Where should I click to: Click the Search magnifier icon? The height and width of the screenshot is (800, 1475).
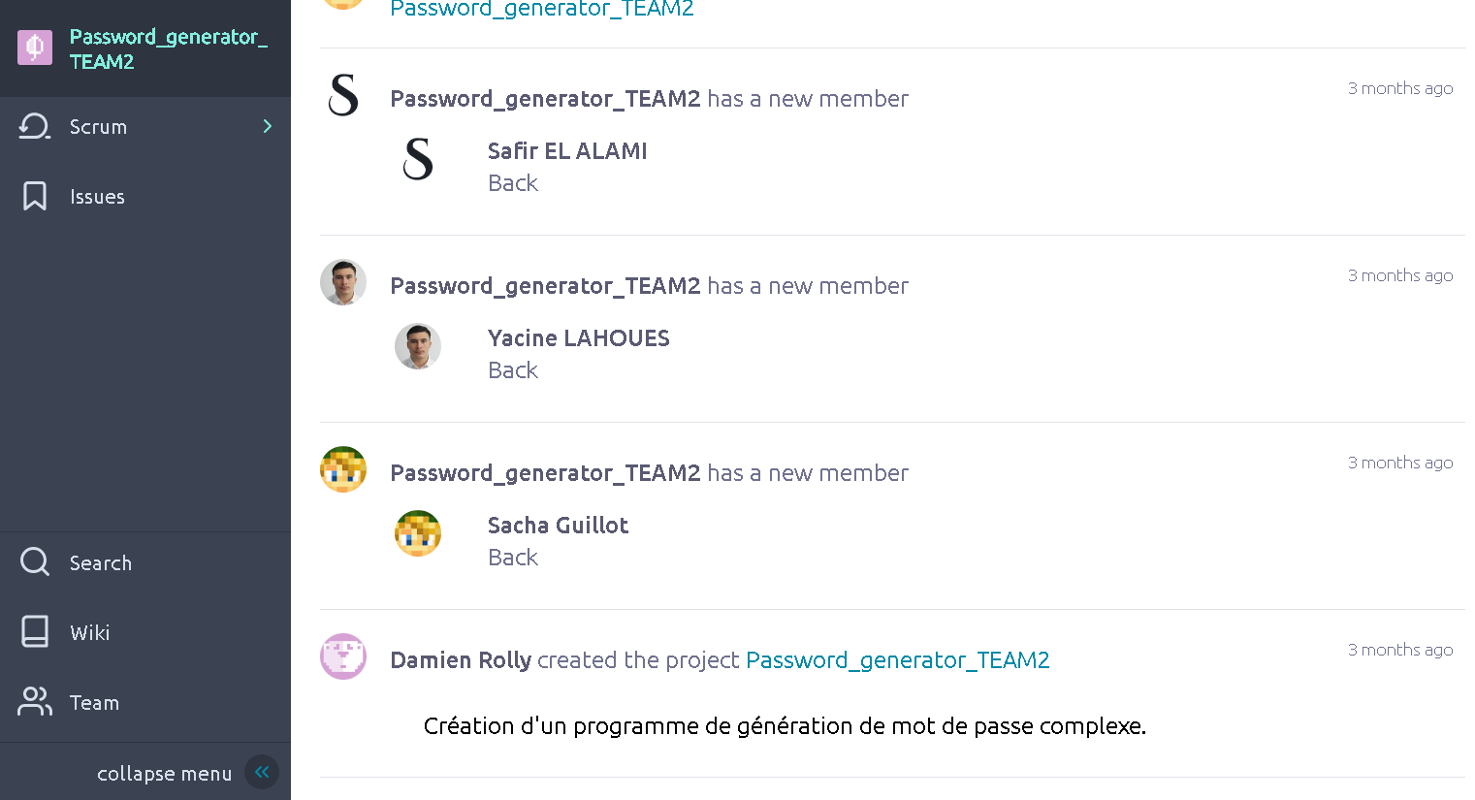[35, 561]
